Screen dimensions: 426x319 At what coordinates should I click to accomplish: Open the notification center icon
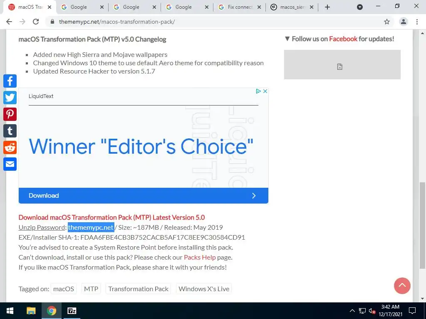pyautogui.click(x=412, y=311)
